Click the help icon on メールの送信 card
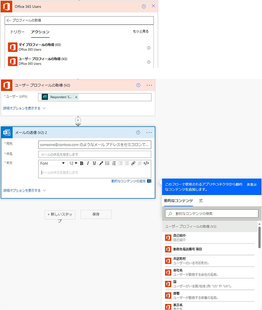The image size is (262, 310). pyautogui.click(x=138, y=132)
